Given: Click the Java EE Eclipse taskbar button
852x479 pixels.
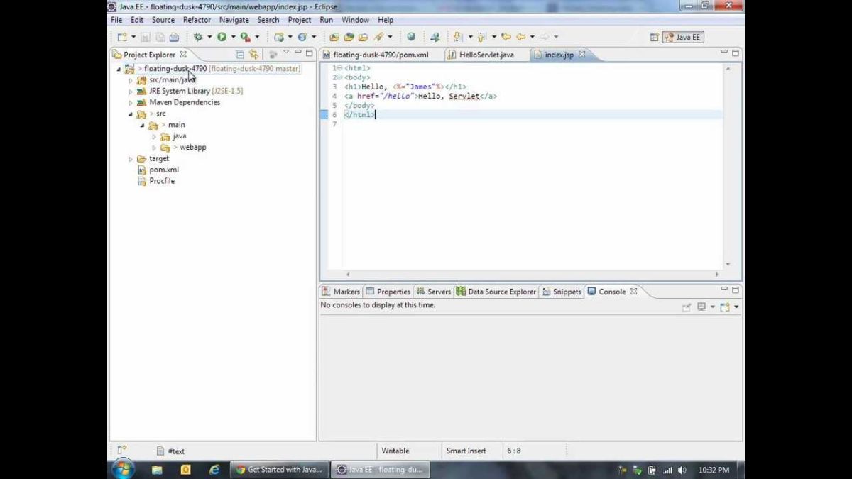Looking at the screenshot, I should point(380,470).
